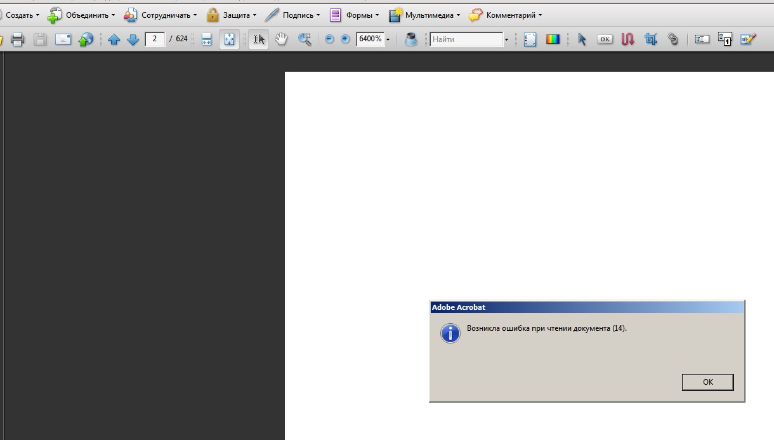The height and width of the screenshot is (440, 774).
Task: Go to previous page up arrow
Action: (x=114, y=39)
